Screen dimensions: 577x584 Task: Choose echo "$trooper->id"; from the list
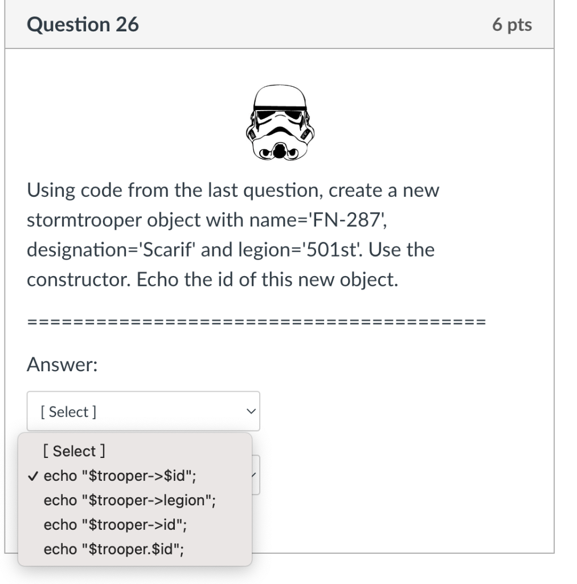(116, 525)
